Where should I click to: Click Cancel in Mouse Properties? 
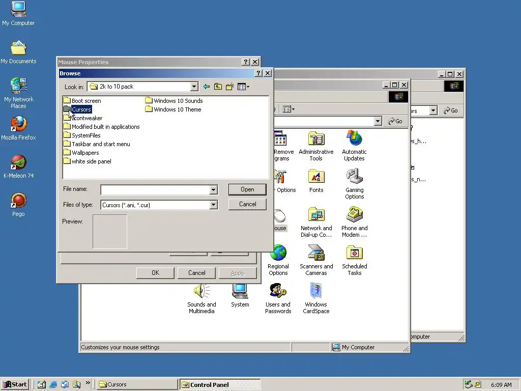coord(197,273)
